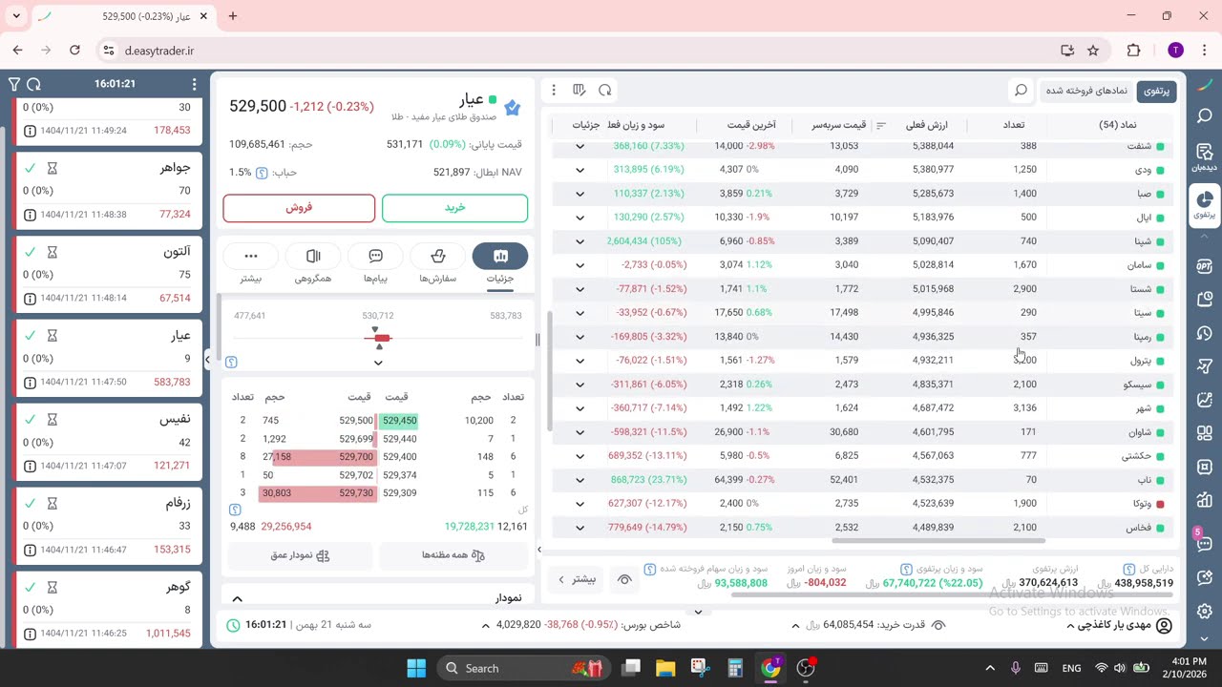Expand the شاخص بورس index caret

click(x=485, y=626)
